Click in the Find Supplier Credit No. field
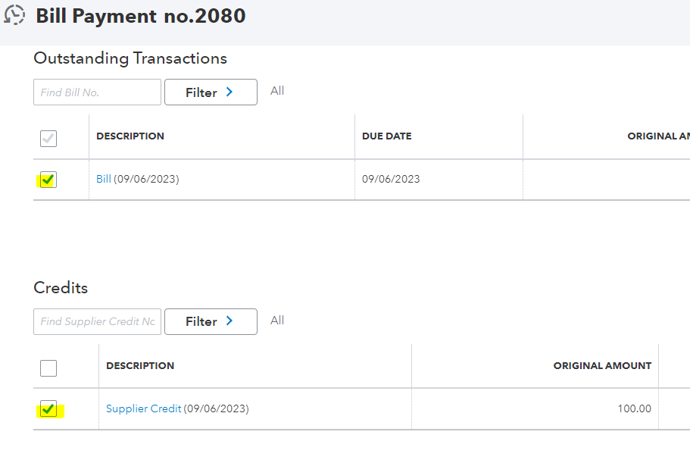The width and height of the screenshot is (690, 460). [97, 321]
